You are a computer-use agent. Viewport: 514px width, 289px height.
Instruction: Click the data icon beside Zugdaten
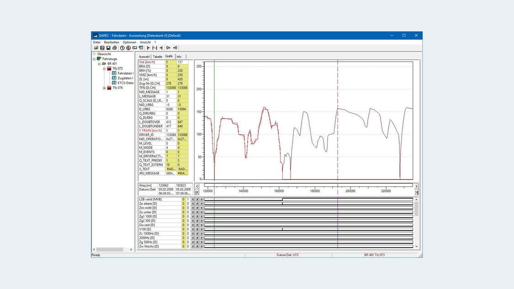point(114,78)
